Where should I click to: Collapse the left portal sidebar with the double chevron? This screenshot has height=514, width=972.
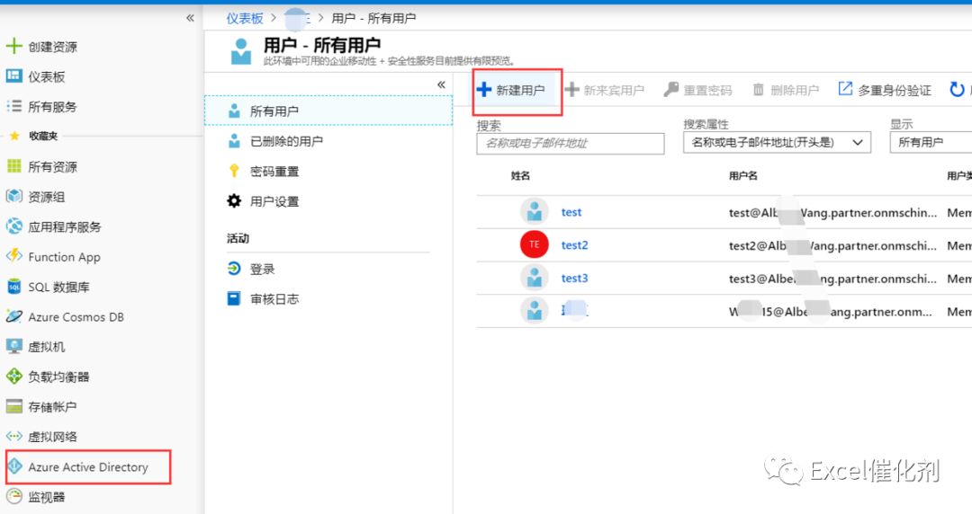[x=190, y=18]
